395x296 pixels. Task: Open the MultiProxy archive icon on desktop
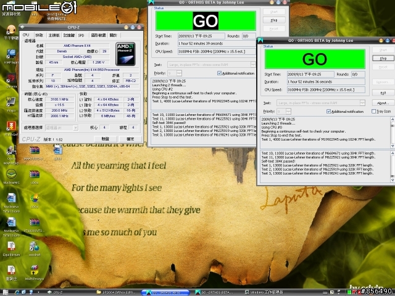(35, 273)
